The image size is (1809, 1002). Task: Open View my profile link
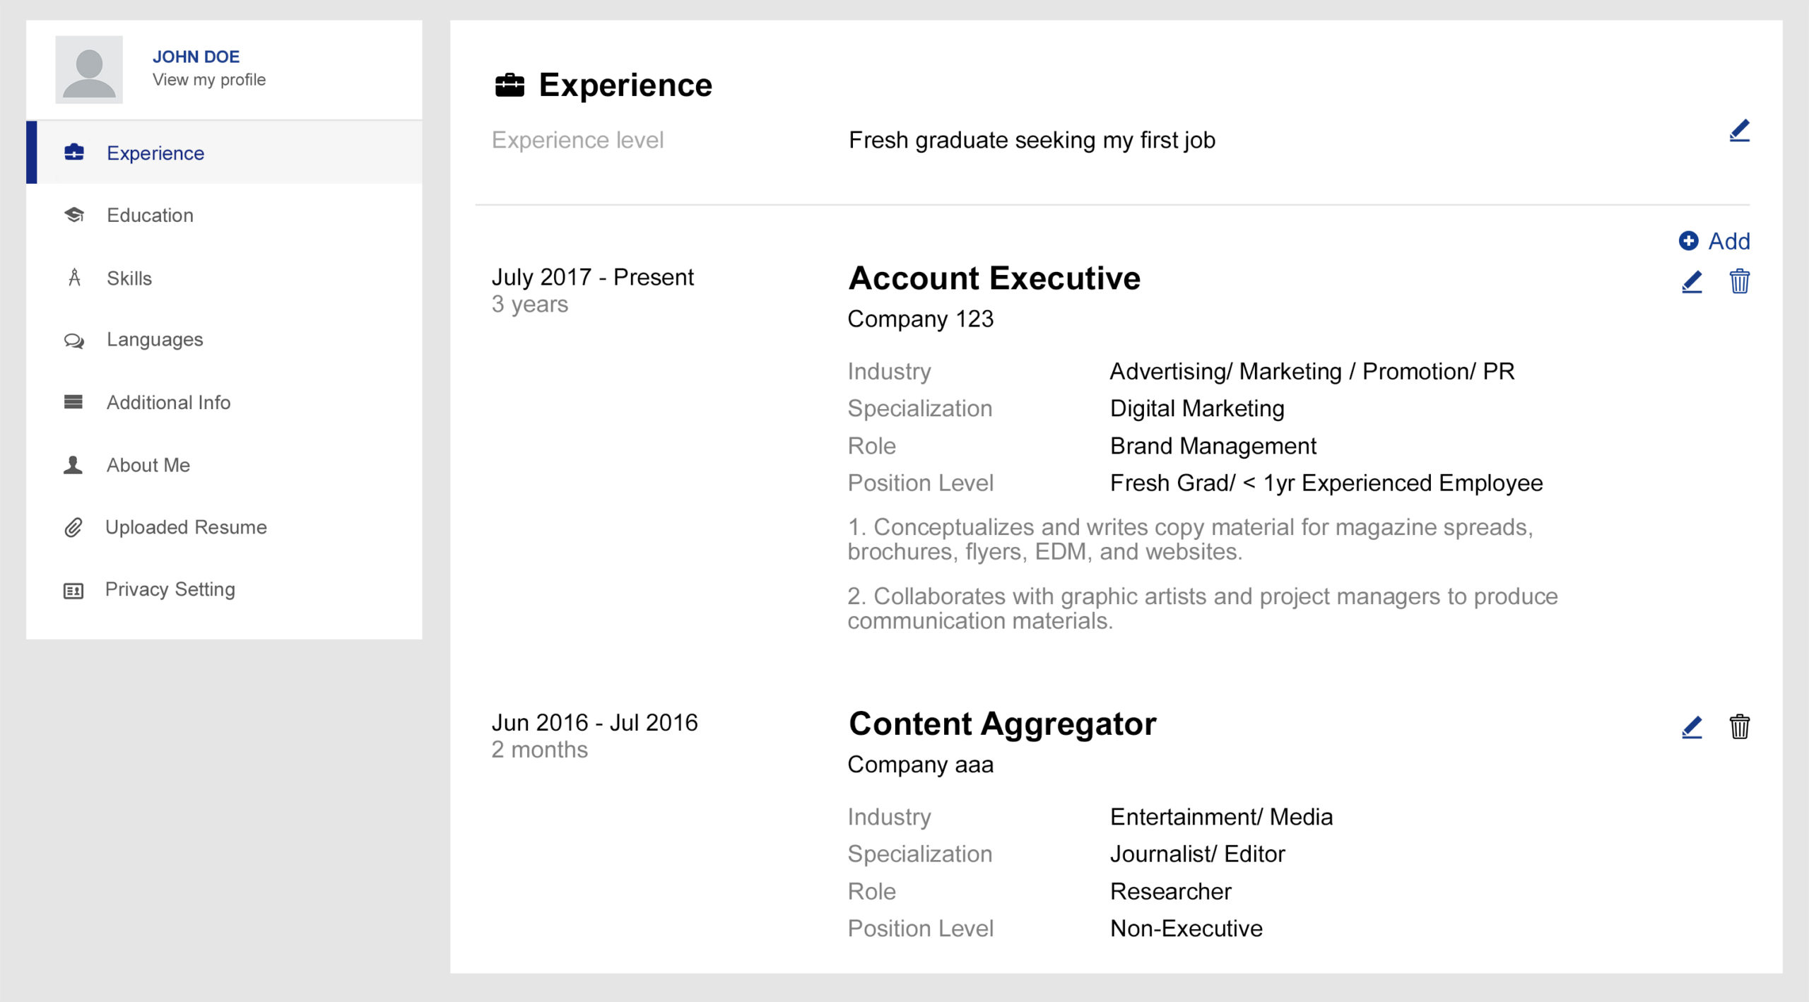209,79
